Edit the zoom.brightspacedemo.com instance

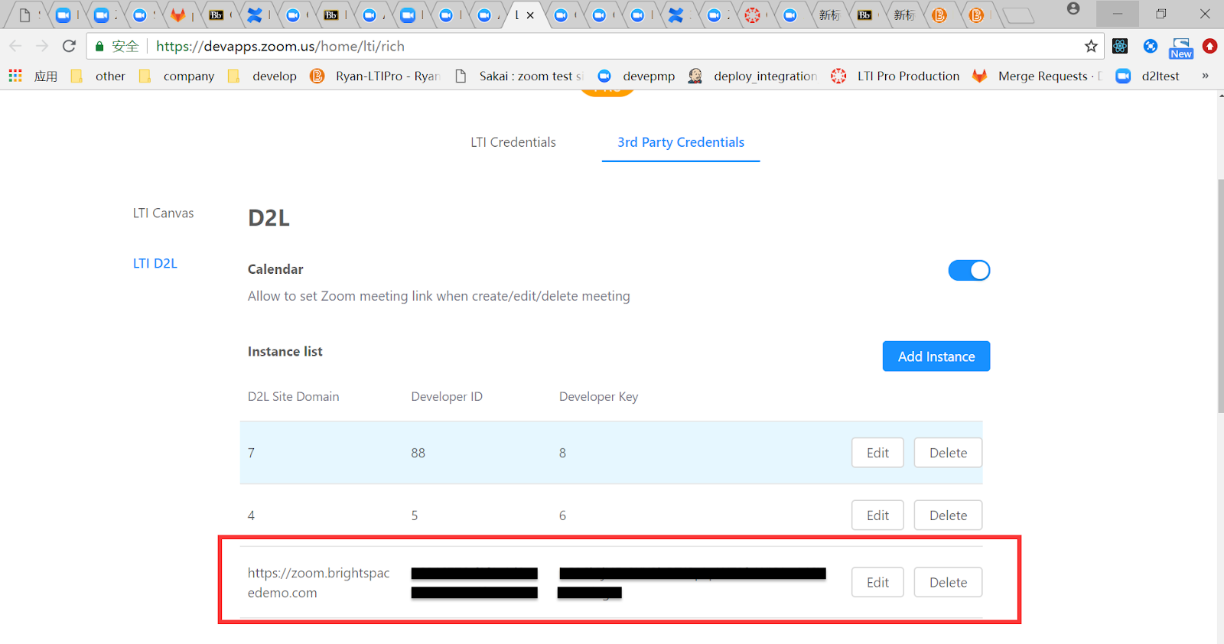pos(877,583)
